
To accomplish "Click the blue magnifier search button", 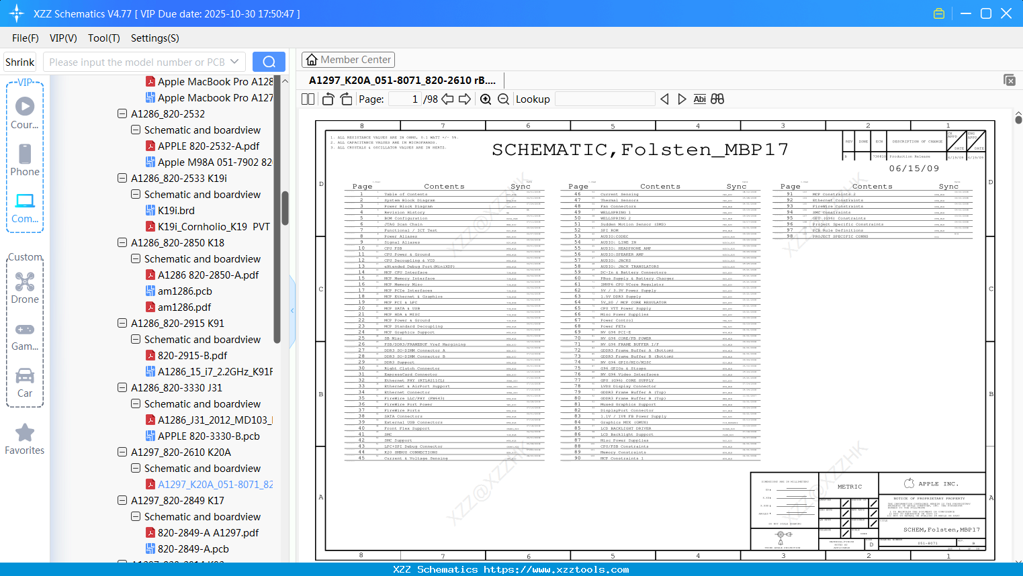I will pyautogui.click(x=269, y=62).
